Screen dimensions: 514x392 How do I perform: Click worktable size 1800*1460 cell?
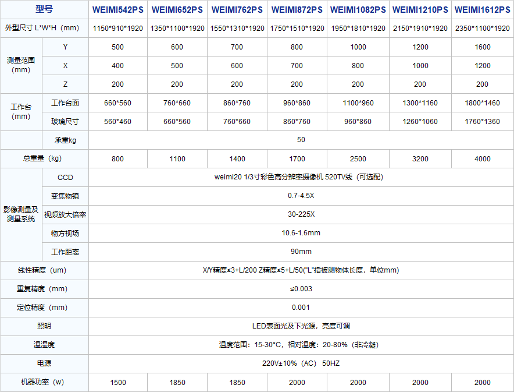[x=483, y=103]
